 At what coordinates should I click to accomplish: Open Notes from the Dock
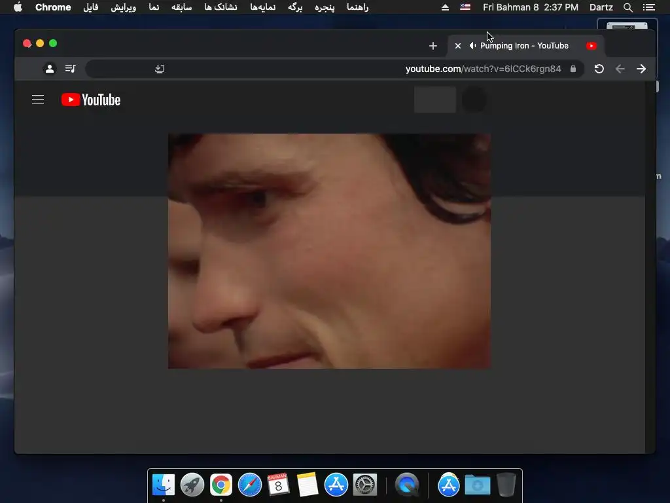[308, 485]
